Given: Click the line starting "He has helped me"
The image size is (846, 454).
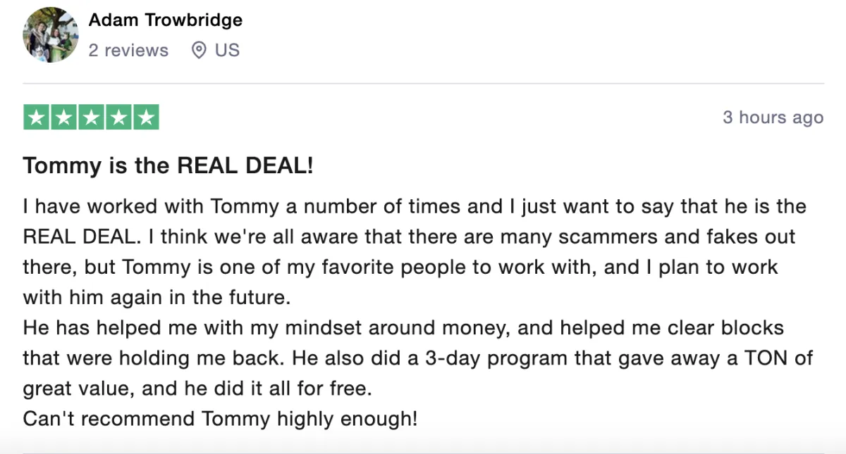Looking at the screenshot, I should click(403, 328).
